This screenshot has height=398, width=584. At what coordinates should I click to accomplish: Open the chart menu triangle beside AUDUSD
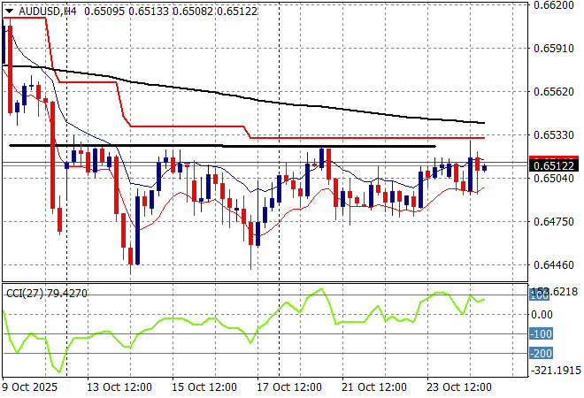pos(10,11)
